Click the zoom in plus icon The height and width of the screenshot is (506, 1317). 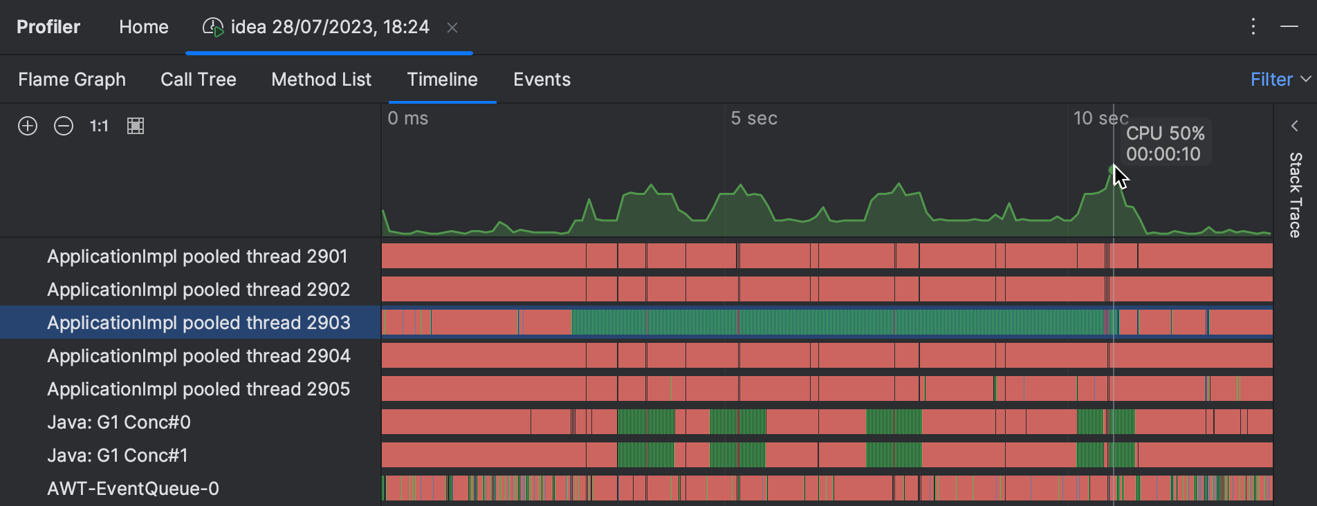tap(28, 126)
